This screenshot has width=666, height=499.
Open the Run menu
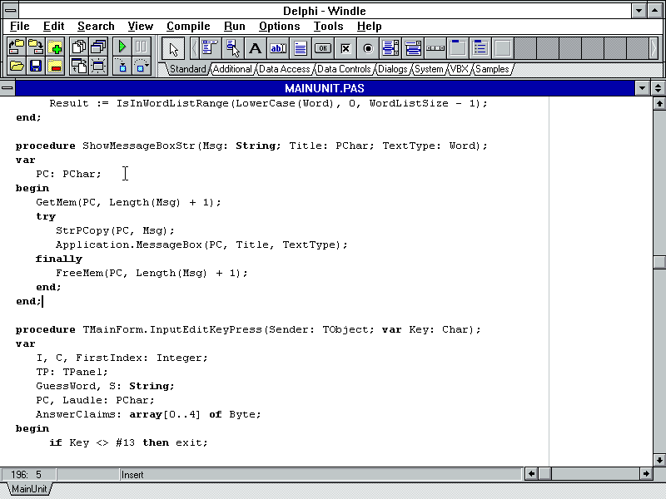[x=235, y=27]
